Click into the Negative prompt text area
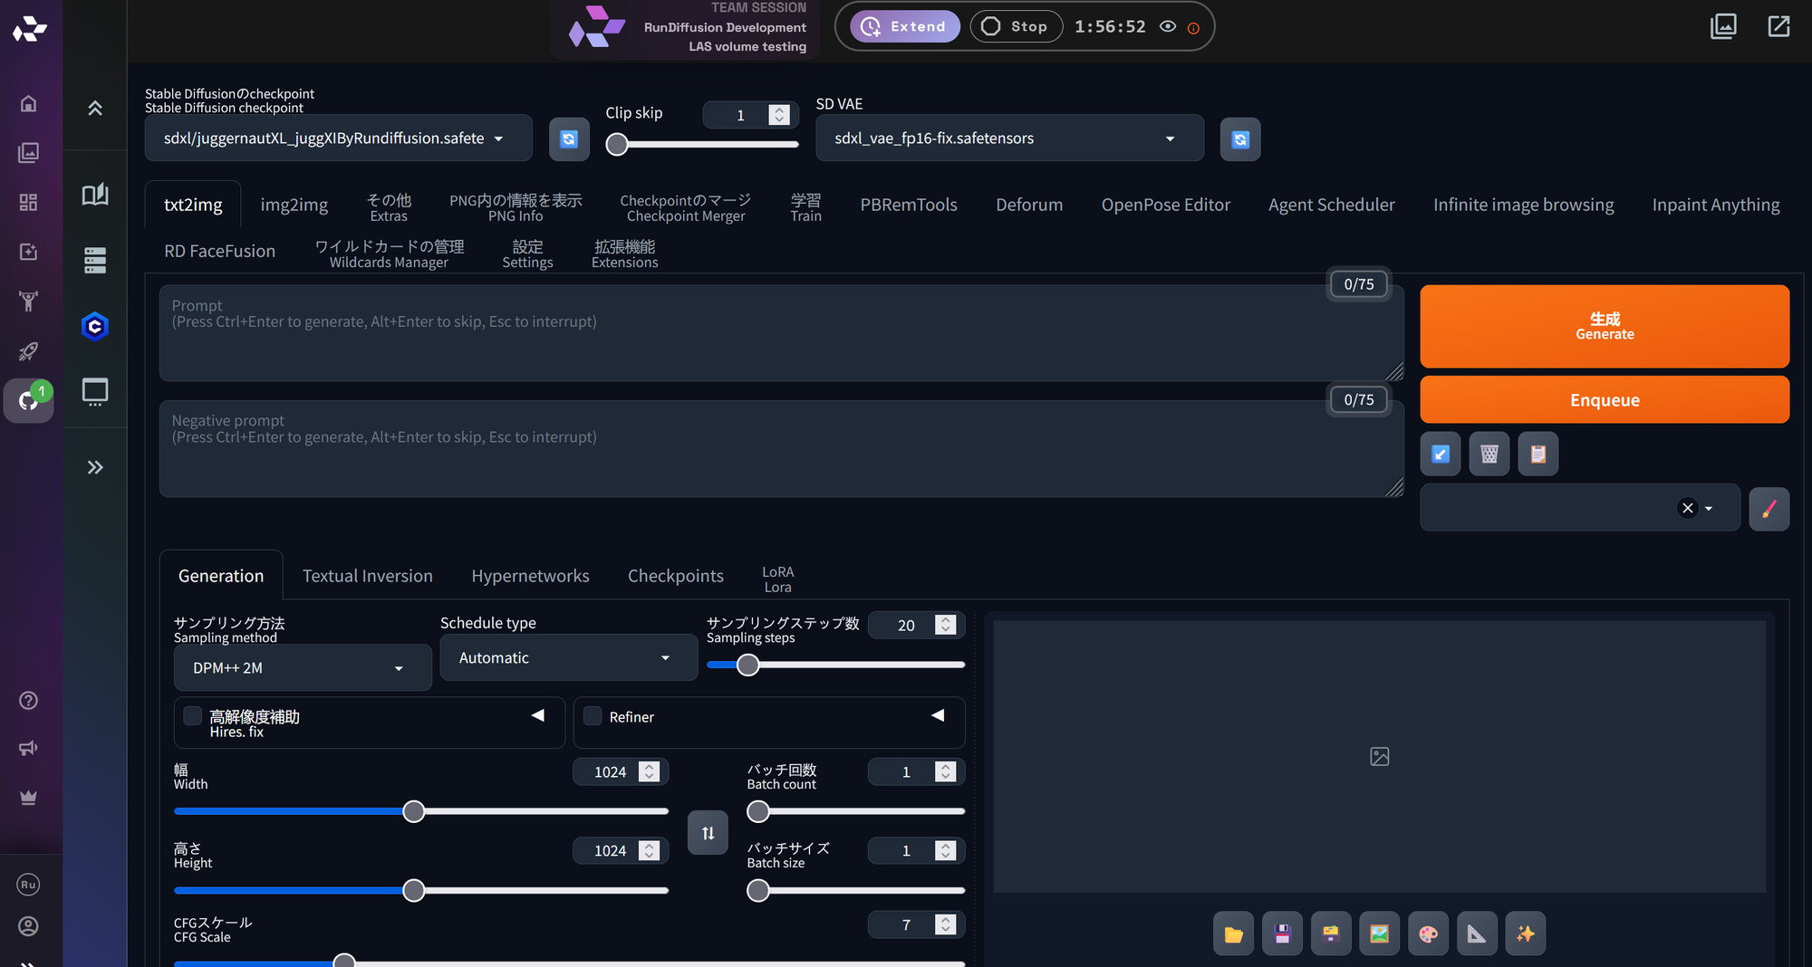 point(781,449)
